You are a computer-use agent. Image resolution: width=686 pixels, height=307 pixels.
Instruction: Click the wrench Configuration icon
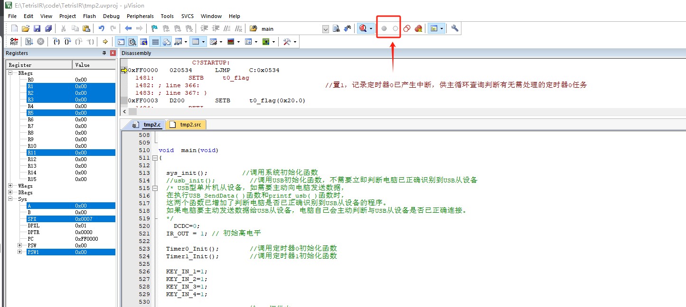pos(455,29)
